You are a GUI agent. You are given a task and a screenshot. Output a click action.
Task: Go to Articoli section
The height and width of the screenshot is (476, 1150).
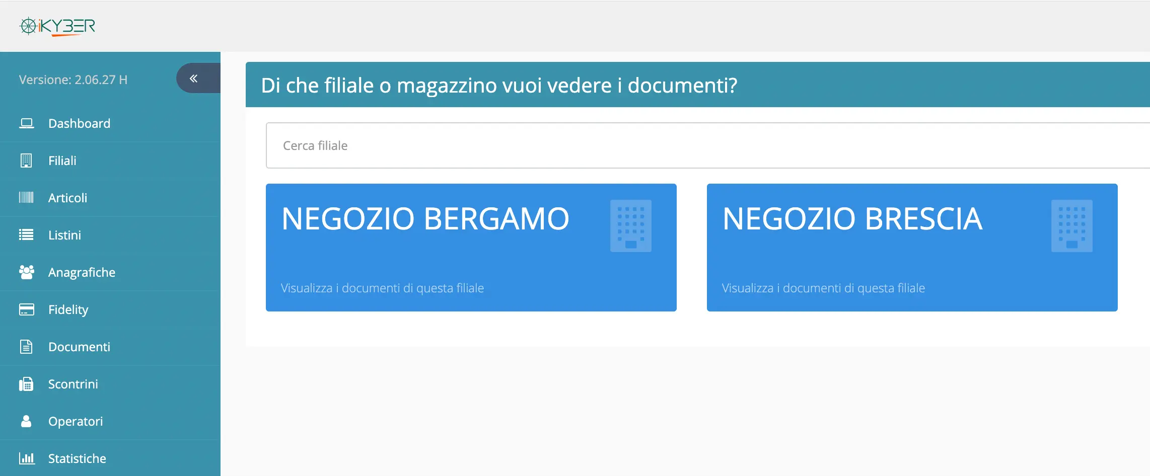pos(110,198)
